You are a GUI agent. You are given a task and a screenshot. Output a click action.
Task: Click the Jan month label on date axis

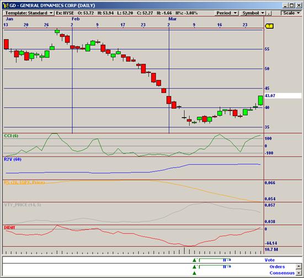coord(9,19)
